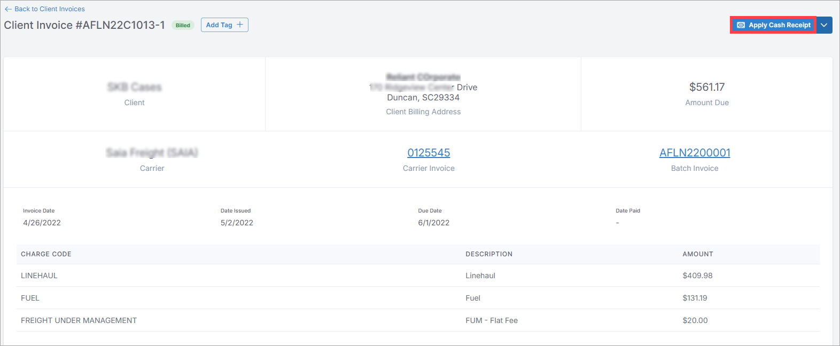The height and width of the screenshot is (346, 840).
Task: Click the DESCRIPTION column header
Action: (x=489, y=254)
